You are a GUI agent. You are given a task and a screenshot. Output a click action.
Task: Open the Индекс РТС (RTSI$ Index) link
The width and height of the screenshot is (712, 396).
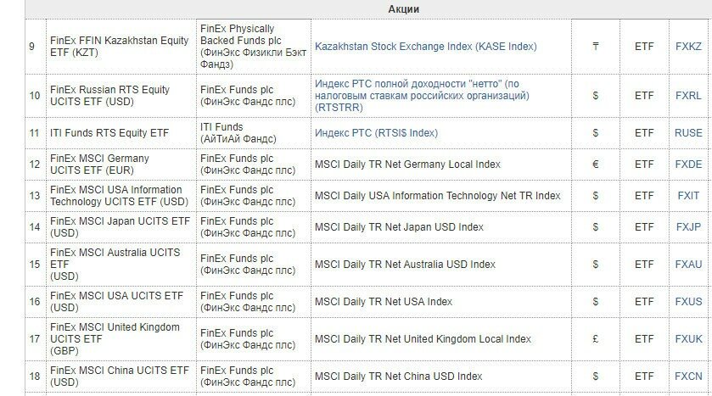(376, 133)
